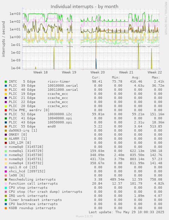Click the KGDB roundup interrupts legend entry
Viewport: 169px width, 220px height.
[30, 208]
